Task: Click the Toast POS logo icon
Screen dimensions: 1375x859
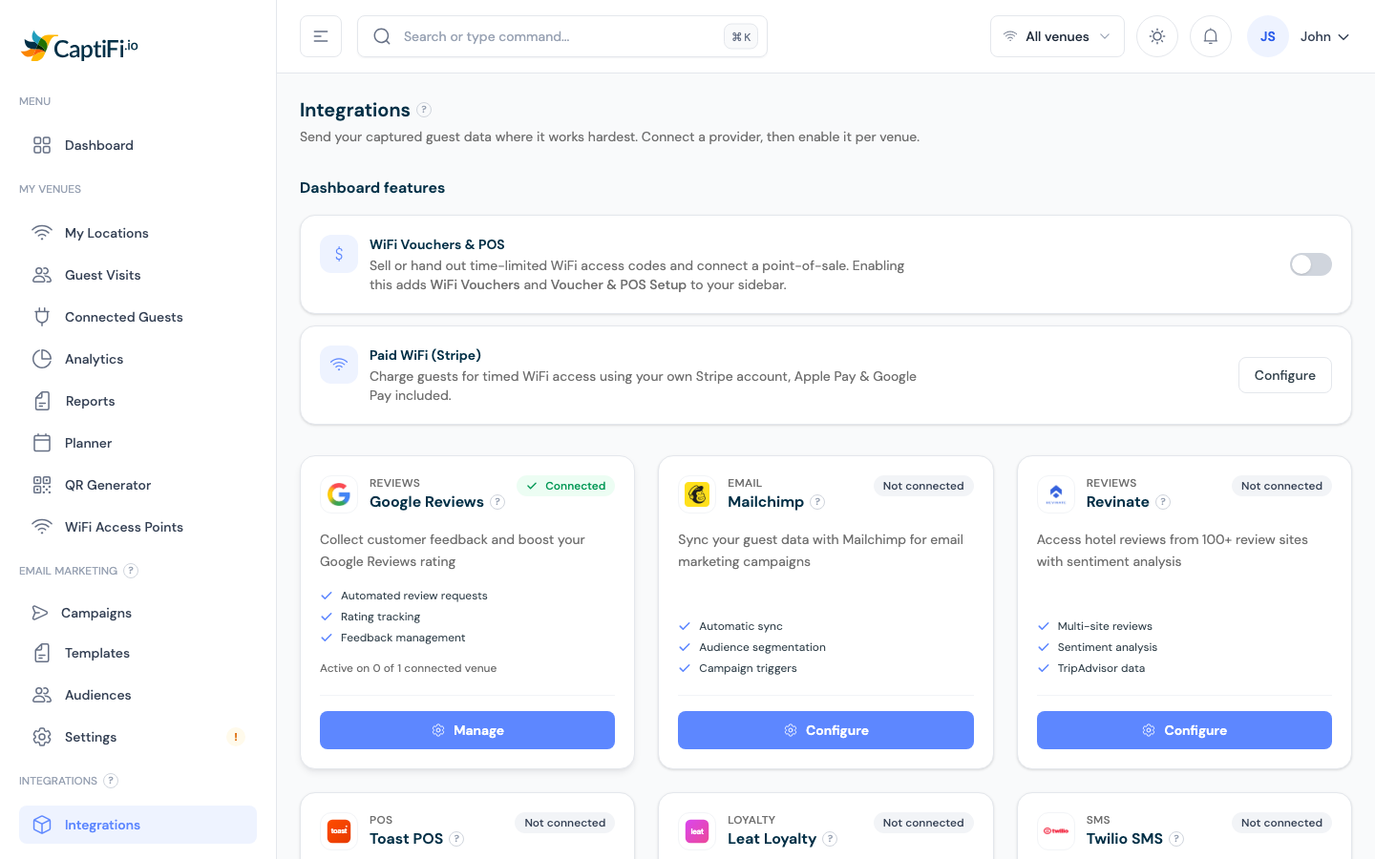Action: tap(339, 831)
